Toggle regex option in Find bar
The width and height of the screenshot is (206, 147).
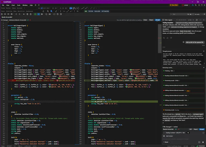pos(193,14)
